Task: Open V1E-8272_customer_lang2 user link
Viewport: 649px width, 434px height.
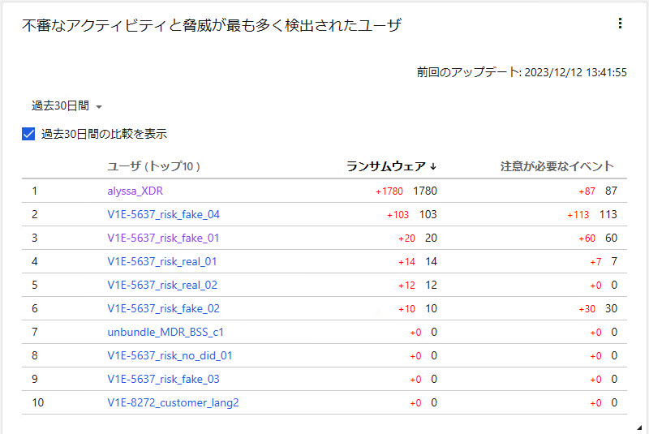Action: point(173,402)
